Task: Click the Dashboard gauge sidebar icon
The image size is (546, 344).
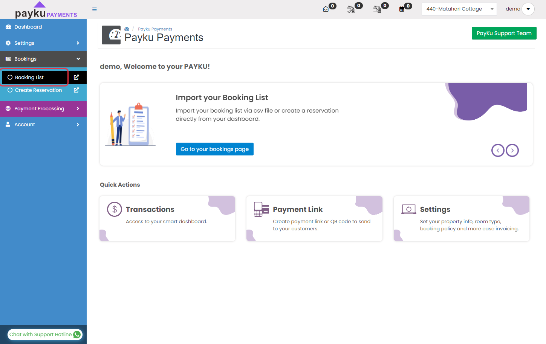Action: [8, 27]
